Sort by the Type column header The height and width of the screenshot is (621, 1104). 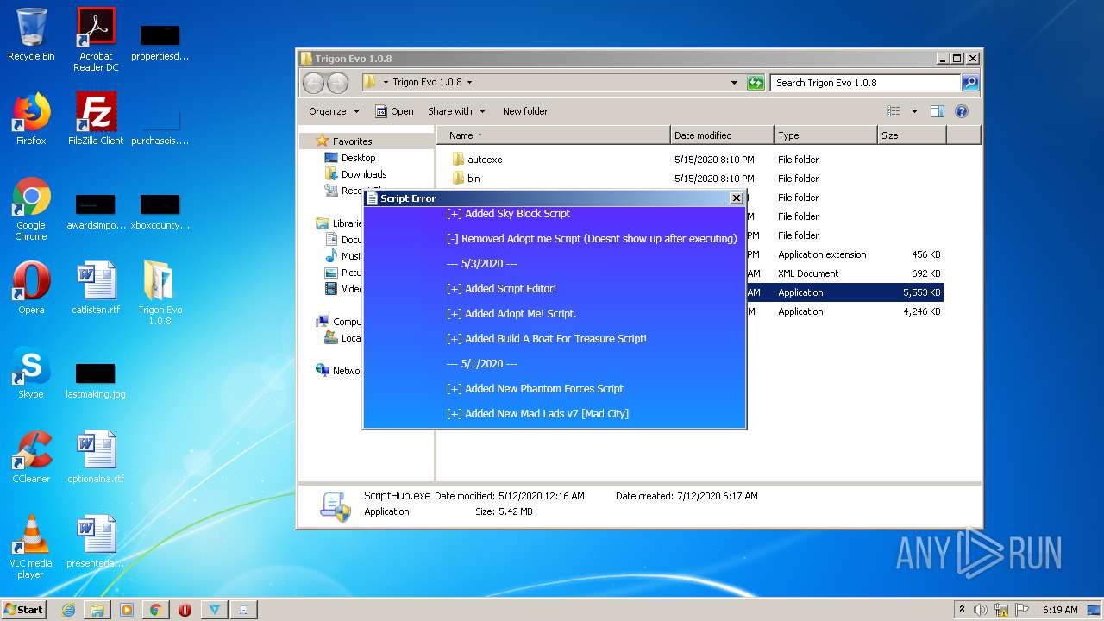coord(825,135)
